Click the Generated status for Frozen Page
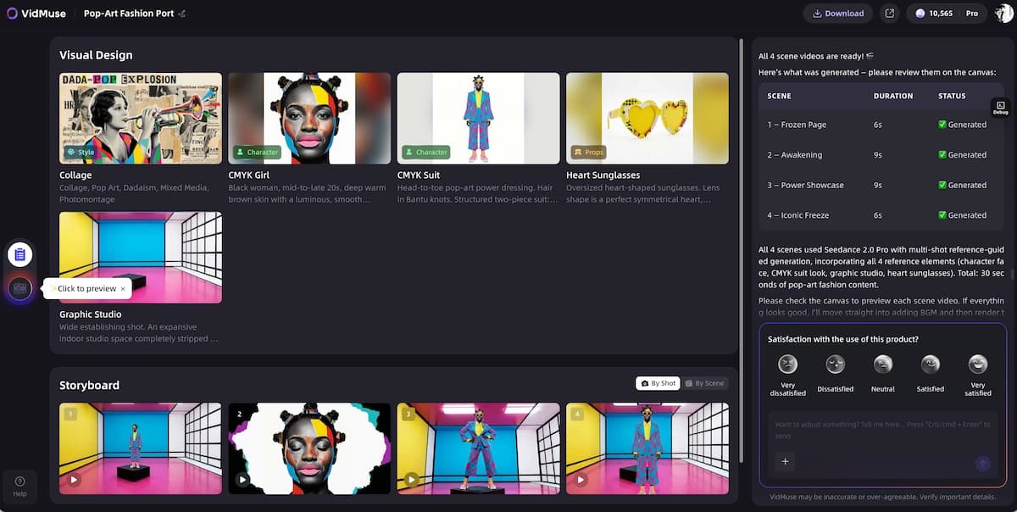The image size is (1017, 512). point(963,125)
